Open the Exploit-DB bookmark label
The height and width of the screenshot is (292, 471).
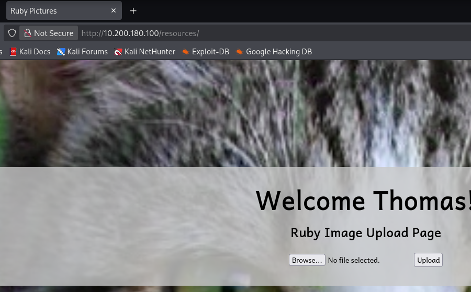[x=210, y=52]
